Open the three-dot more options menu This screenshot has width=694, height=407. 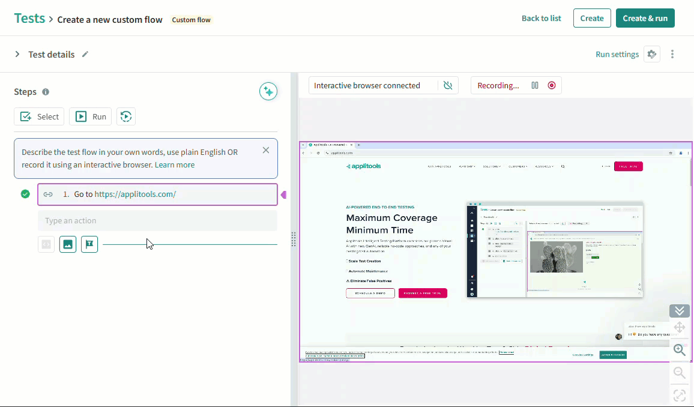pyautogui.click(x=672, y=54)
